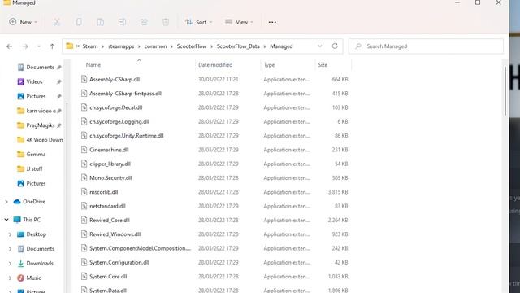Go up one folder level arrow
Image resolution: width=520 pixels, height=293 pixels.
pyautogui.click(x=52, y=46)
